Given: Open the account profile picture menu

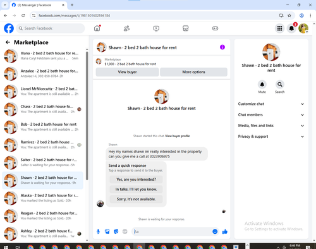Looking at the screenshot, I should coord(303,28).
